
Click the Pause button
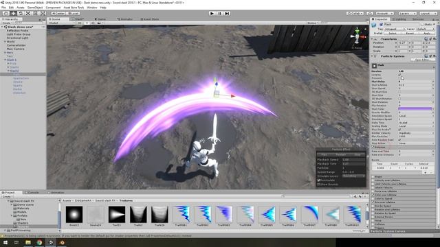pyautogui.click(x=220, y=13)
